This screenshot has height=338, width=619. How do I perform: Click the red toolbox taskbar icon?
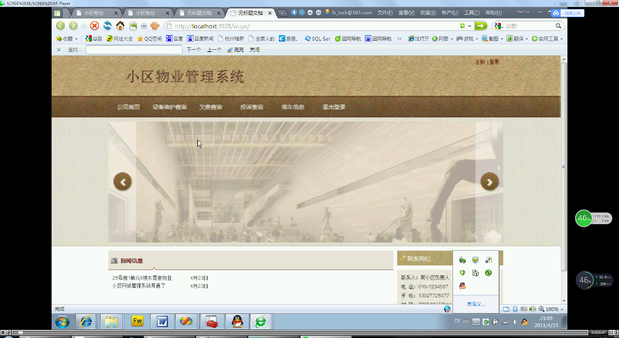tap(212, 321)
